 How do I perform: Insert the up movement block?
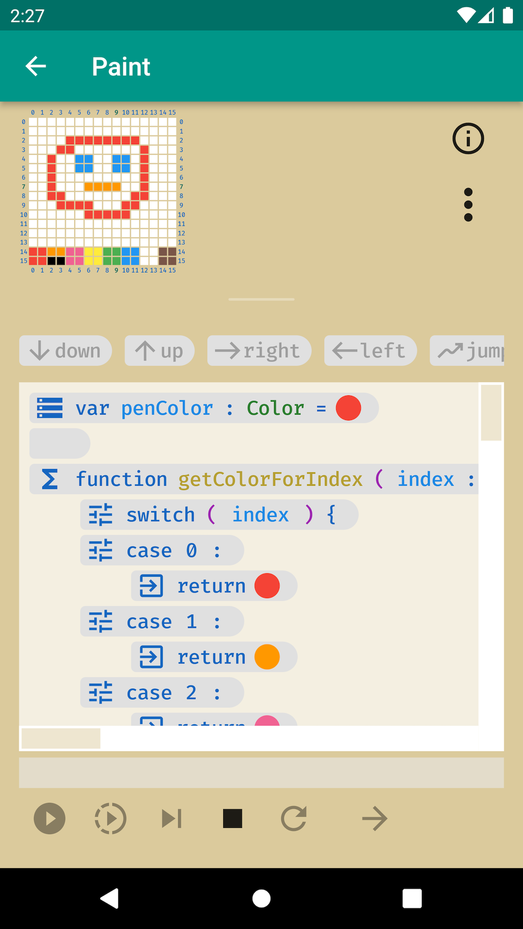(x=159, y=351)
